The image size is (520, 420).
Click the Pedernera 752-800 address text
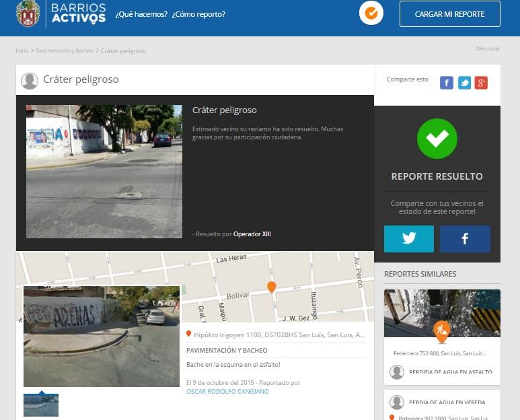pos(440,353)
